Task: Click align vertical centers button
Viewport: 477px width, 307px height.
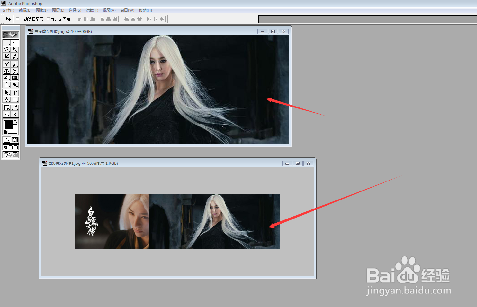Action: click(86, 19)
